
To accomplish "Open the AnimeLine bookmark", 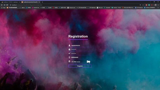I will pos(35,7).
